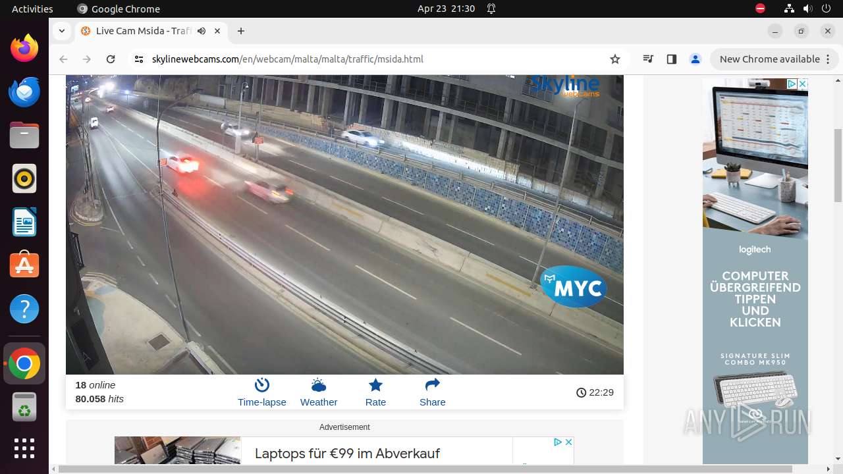This screenshot has width=843, height=474.
Task: Close the Live Cam Msida tab
Action: coord(217,31)
